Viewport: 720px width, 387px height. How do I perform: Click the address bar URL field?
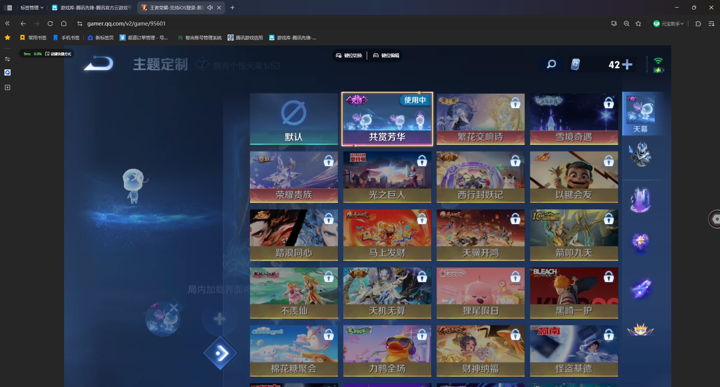tap(126, 24)
